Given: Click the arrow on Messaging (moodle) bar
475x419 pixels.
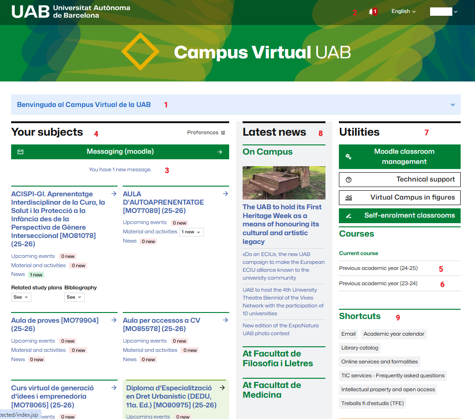Looking at the screenshot, I should tap(220, 152).
